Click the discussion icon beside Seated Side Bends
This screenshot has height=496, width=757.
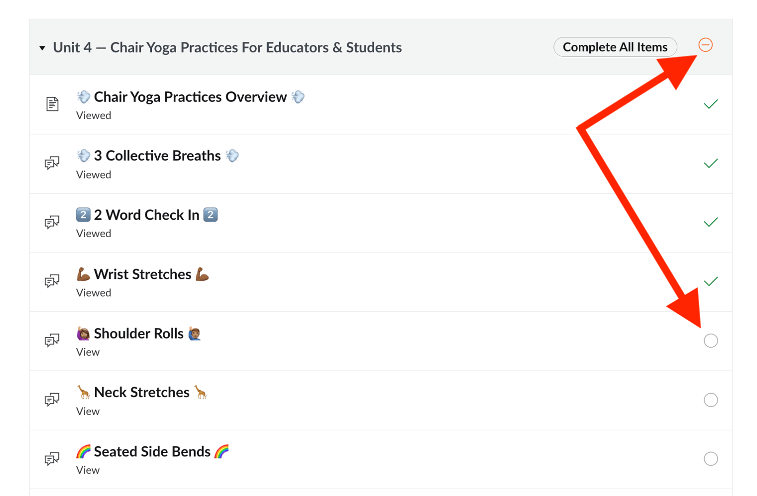52,459
